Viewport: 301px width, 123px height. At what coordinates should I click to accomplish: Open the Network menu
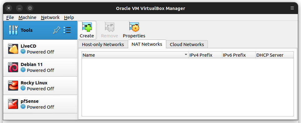point(50,17)
